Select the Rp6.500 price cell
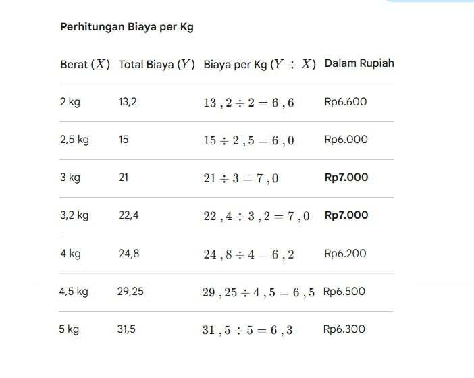The image size is (474, 378). coord(344,292)
